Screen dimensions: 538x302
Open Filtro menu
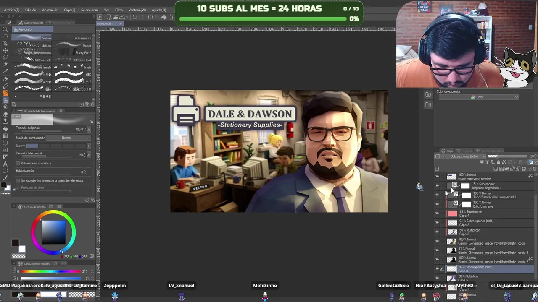(119, 10)
